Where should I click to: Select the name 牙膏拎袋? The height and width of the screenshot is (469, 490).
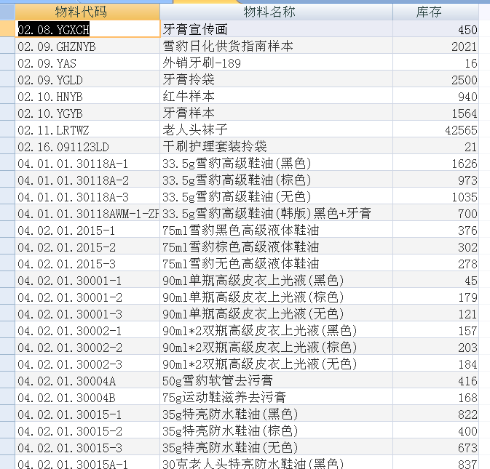coord(276,80)
